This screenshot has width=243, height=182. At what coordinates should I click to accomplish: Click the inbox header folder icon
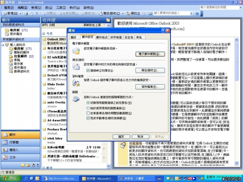pyautogui.click(x=108, y=20)
